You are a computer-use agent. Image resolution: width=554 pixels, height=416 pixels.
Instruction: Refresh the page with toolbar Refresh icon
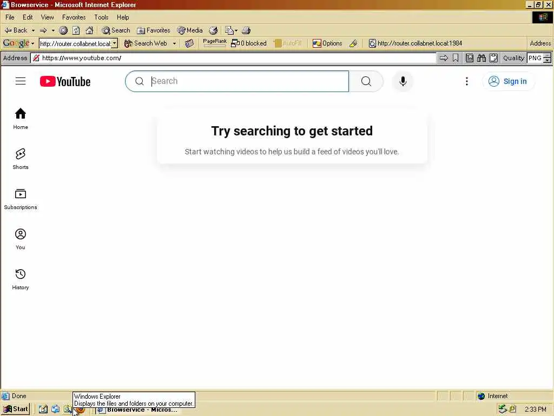76,30
